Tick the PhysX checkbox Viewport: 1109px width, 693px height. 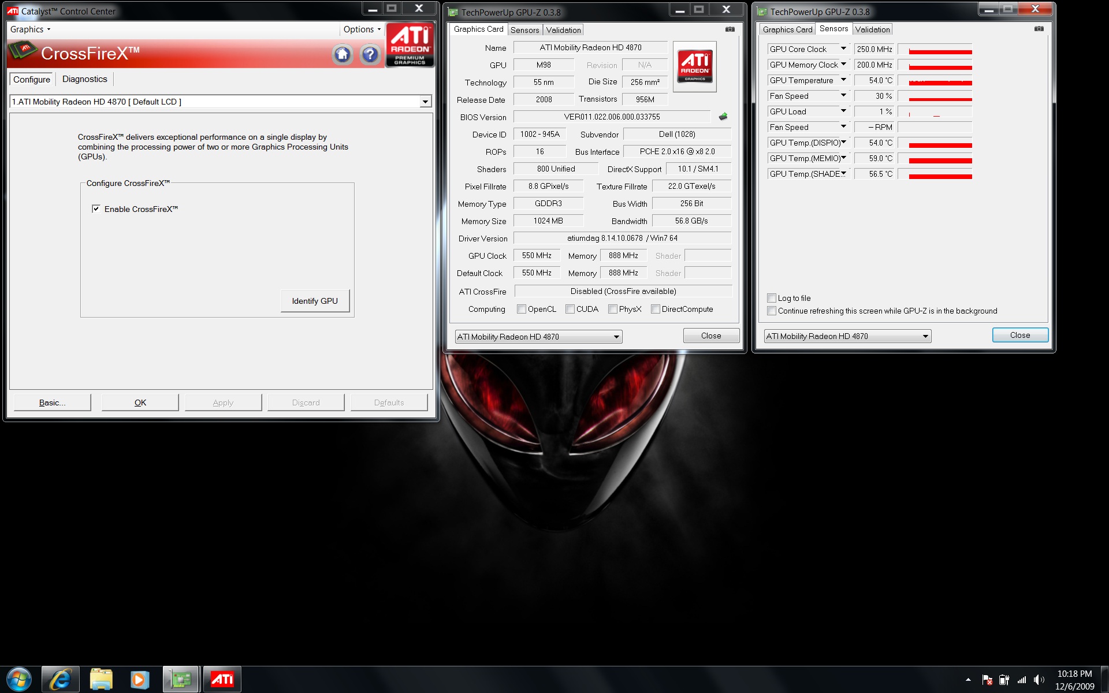(x=613, y=309)
